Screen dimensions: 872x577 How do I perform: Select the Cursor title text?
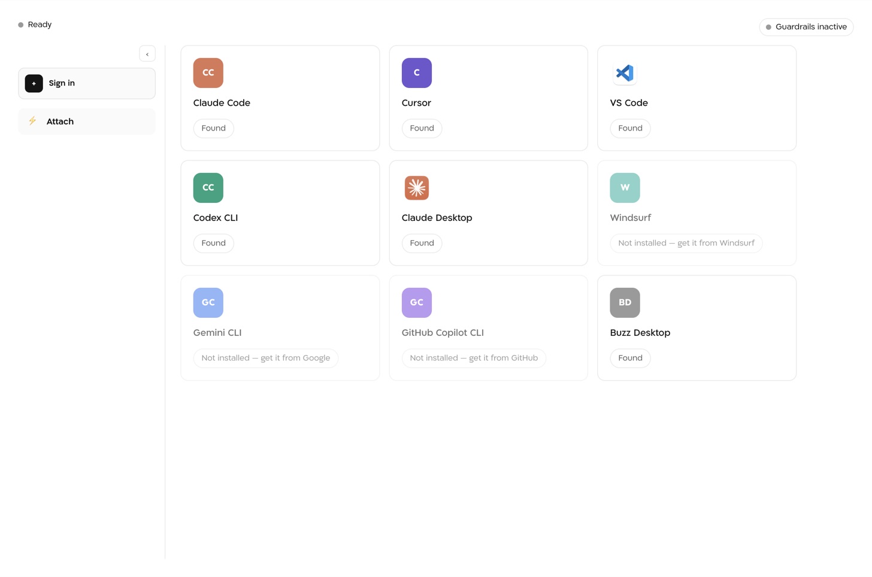point(416,103)
